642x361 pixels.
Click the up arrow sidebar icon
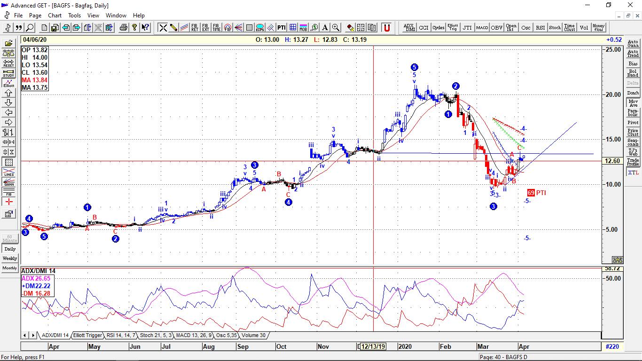[8, 93]
